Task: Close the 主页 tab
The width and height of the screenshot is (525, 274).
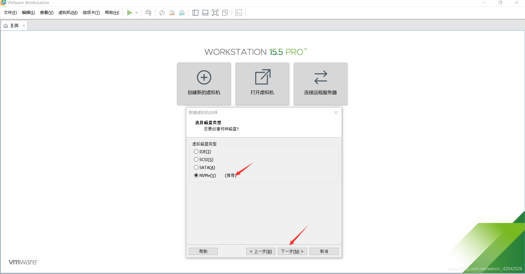Action: (24, 26)
